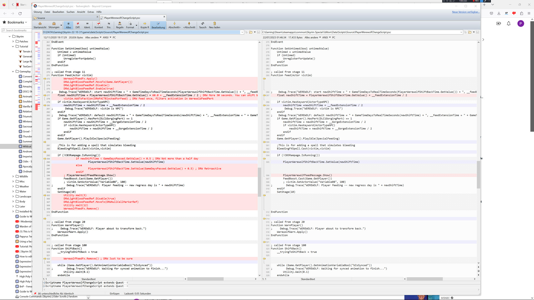The image size is (534, 300).
Task: Click the Neue Version verfügbar link
Action: coord(465,12)
